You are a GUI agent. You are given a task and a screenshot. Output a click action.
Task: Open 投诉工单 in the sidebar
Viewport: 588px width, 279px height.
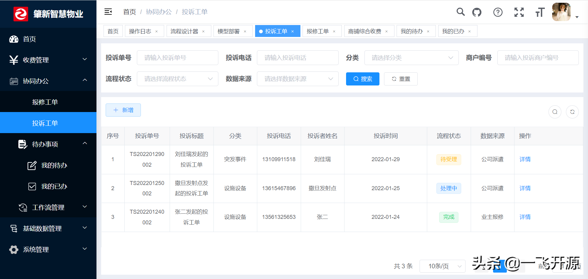(48, 123)
